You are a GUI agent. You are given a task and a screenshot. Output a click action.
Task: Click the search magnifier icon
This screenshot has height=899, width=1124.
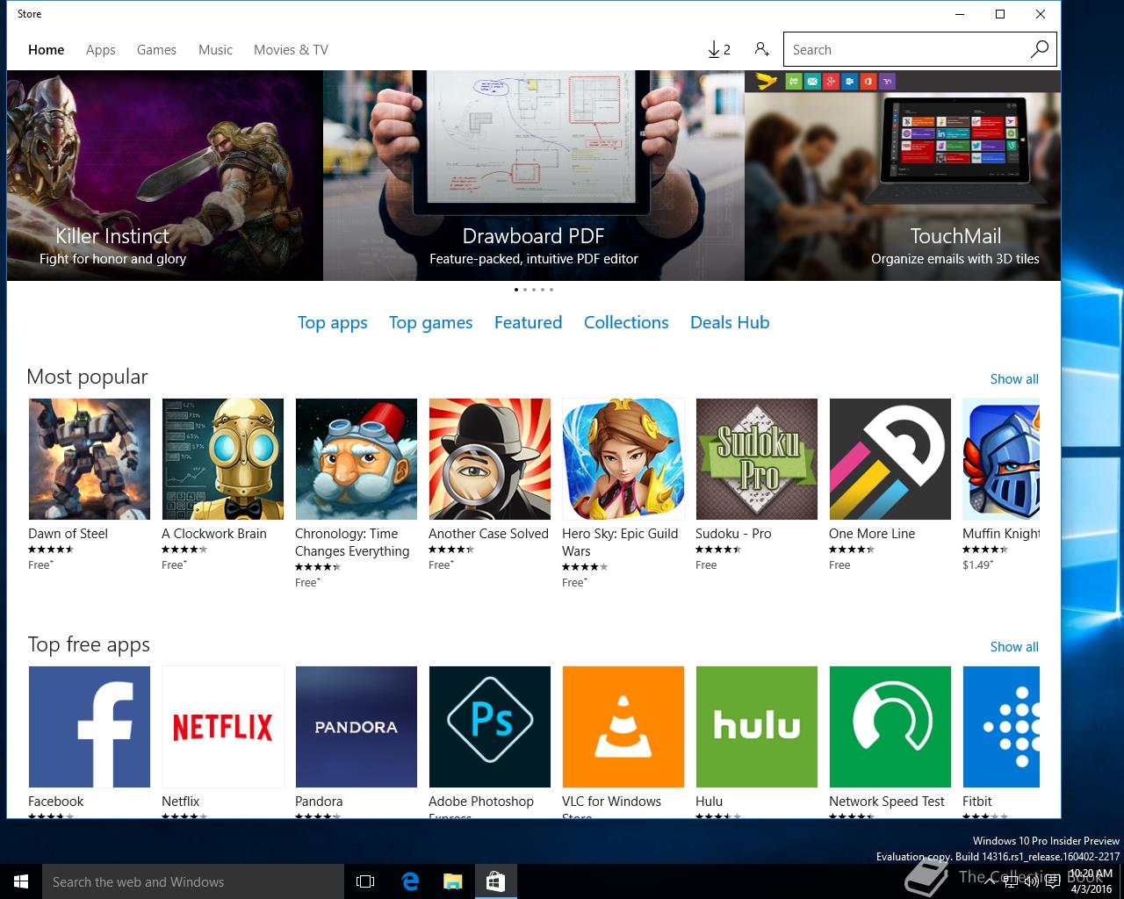1039,49
